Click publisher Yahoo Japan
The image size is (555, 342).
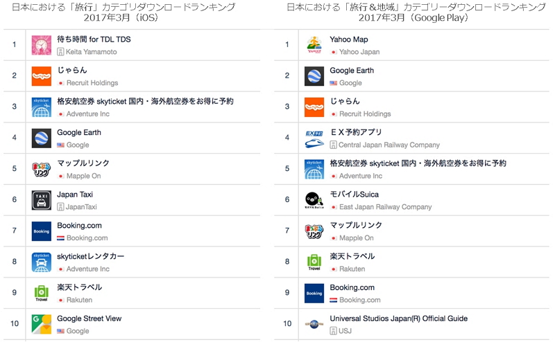click(359, 52)
